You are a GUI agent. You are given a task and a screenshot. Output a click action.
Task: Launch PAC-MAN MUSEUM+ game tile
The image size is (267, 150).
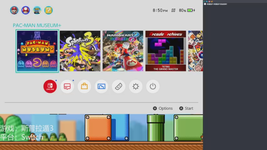pos(37,51)
